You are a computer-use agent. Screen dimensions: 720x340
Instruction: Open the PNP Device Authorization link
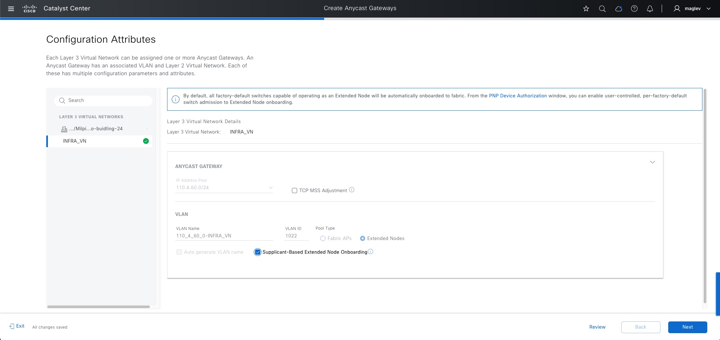[x=518, y=96]
